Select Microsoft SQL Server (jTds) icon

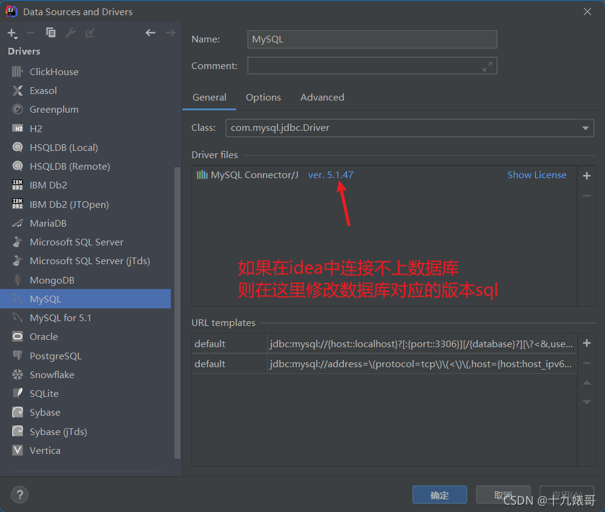(18, 261)
